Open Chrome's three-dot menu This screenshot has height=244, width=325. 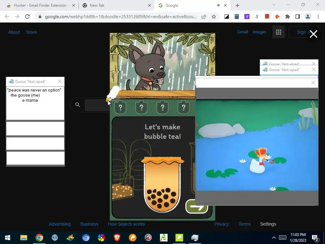318,17
